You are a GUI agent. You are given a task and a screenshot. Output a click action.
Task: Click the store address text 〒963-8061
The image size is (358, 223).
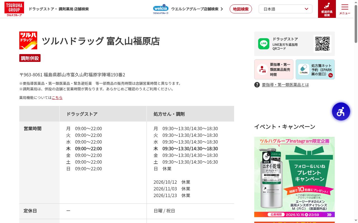[72, 75]
